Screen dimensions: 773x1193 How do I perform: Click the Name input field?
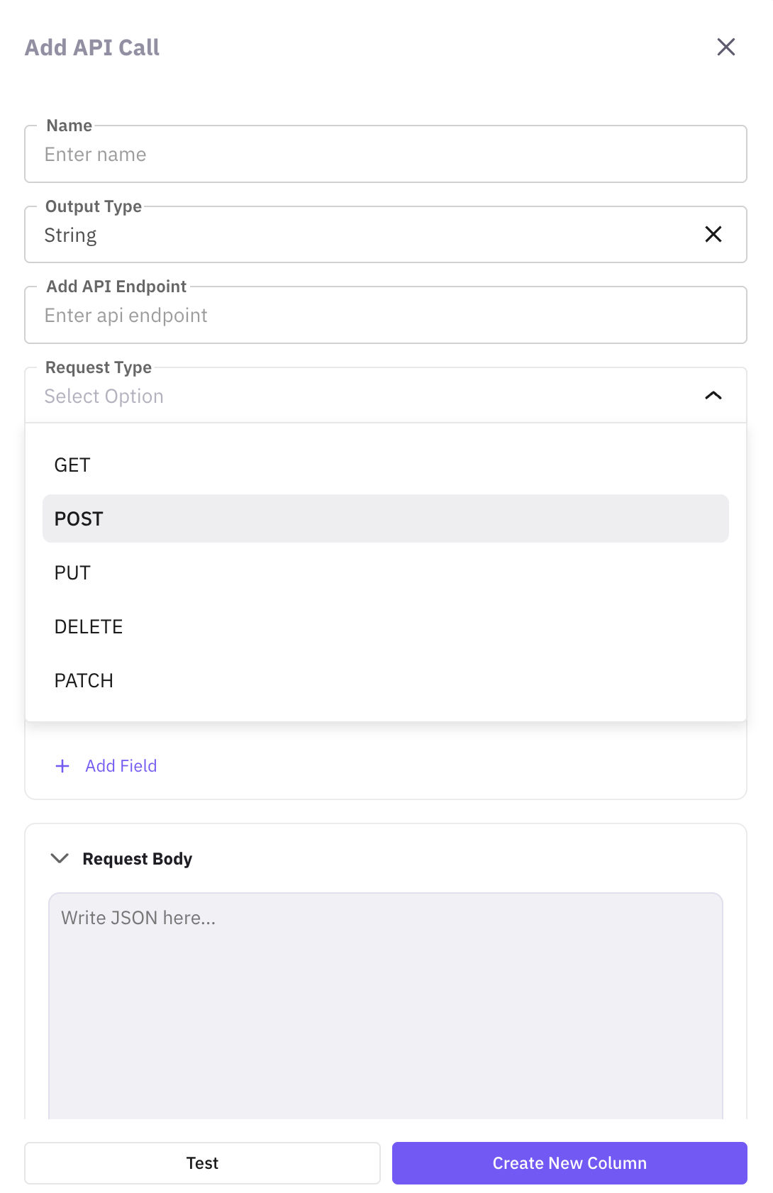[385, 155]
